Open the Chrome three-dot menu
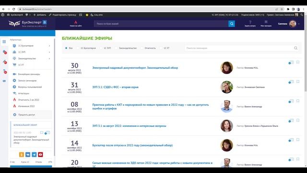307x173 pixels. coord(304,9)
